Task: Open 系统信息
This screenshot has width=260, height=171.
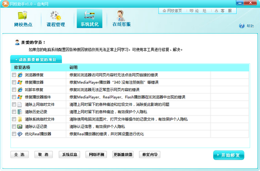Action: (69, 155)
